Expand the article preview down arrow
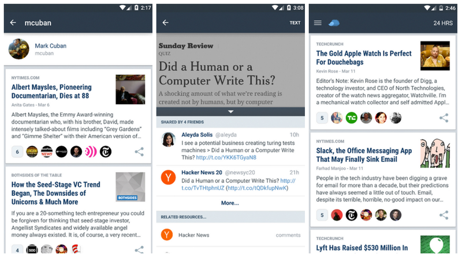 [x=230, y=112]
